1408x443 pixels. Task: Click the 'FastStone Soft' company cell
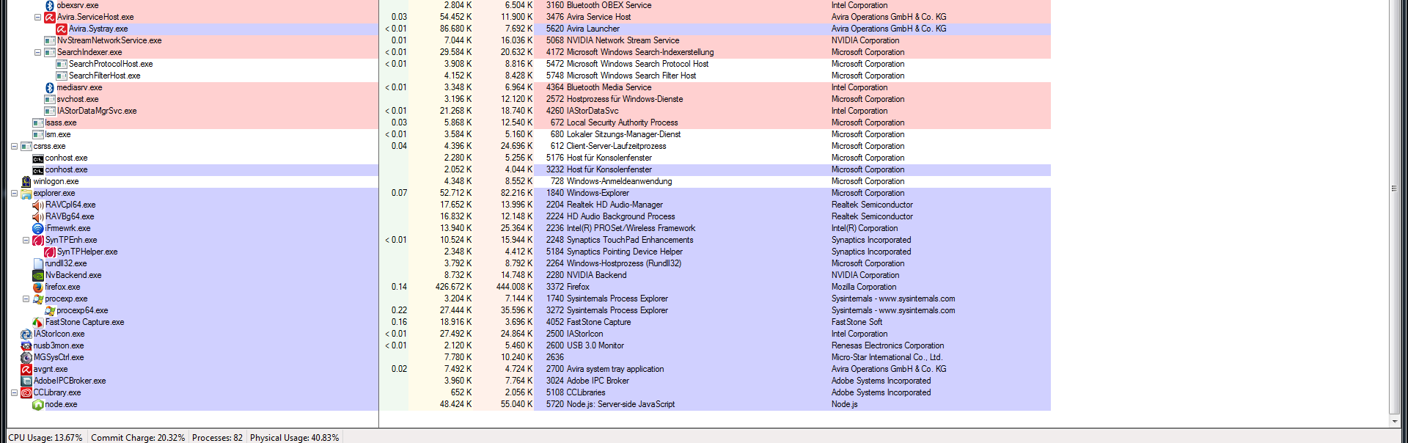(857, 322)
